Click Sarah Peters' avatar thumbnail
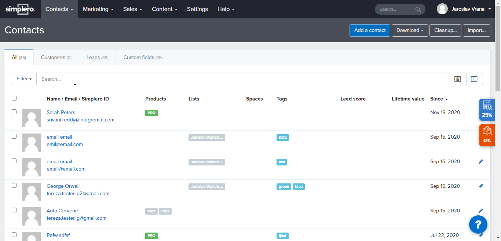This screenshot has width=501, height=241. [32, 118]
